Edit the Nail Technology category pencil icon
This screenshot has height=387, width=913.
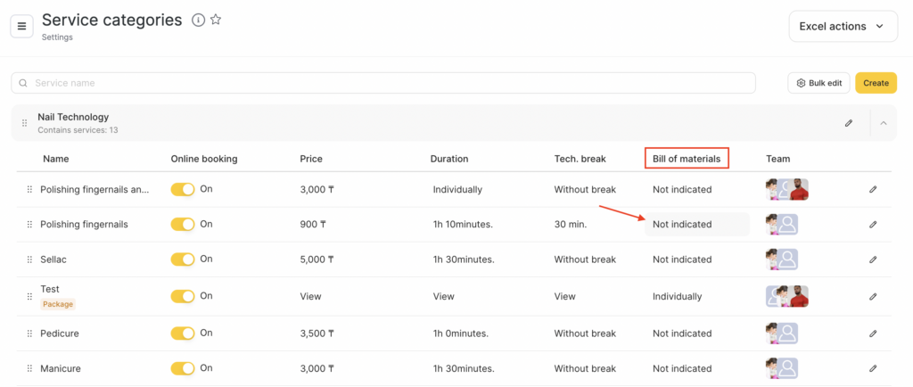pyautogui.click(x=849, y=123)
